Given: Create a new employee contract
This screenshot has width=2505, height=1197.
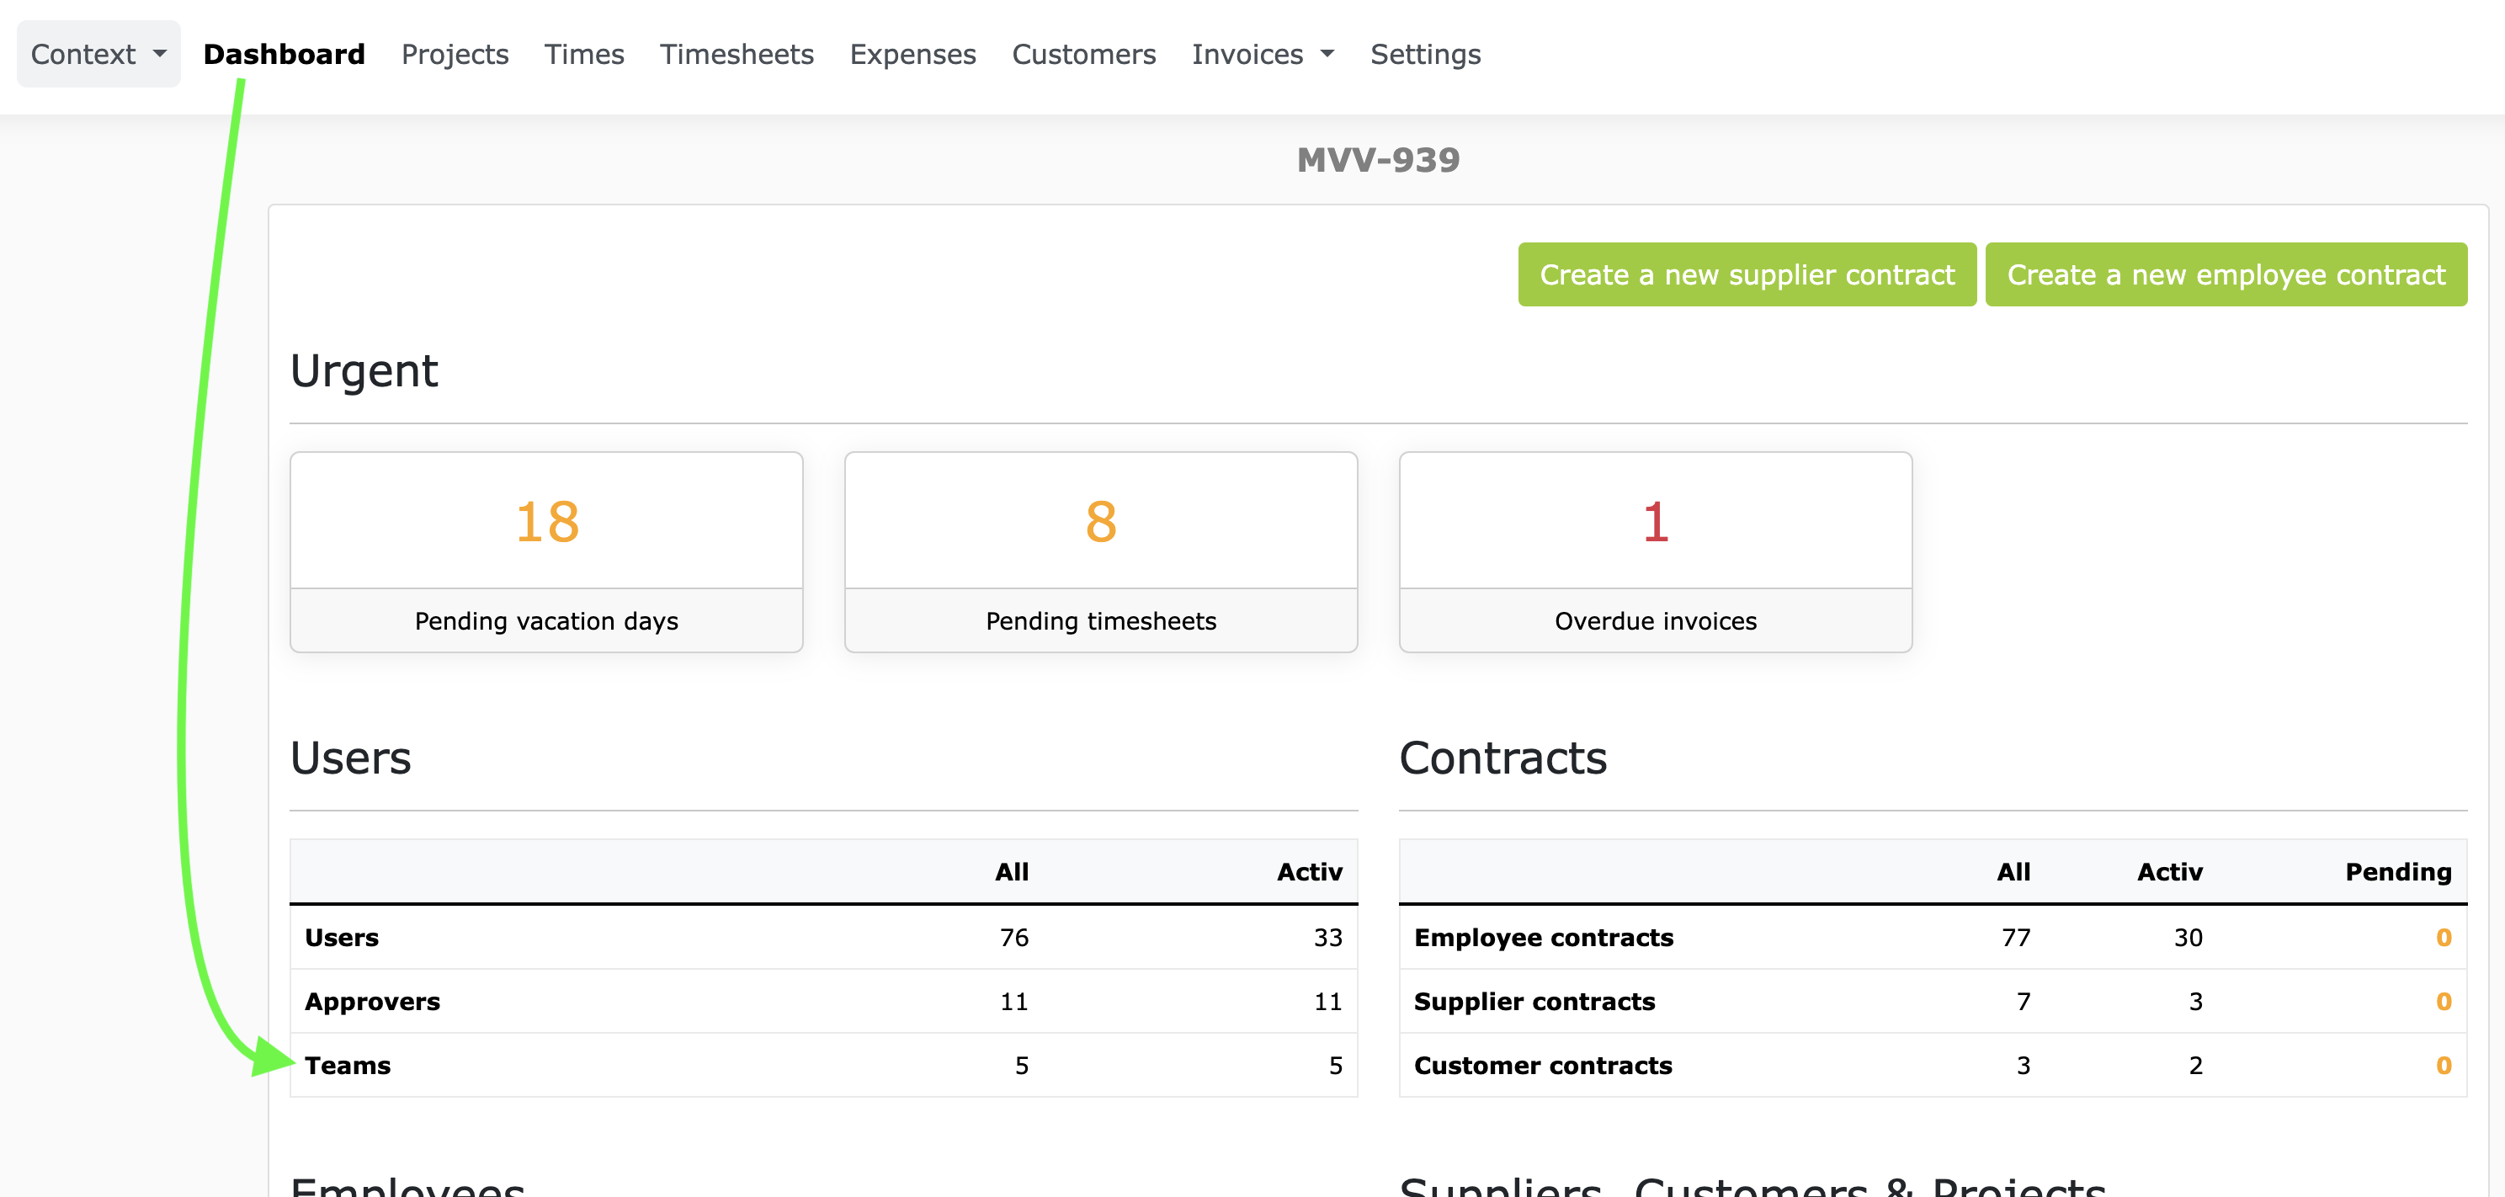Looking at the screenshot, I should 2225,274.
